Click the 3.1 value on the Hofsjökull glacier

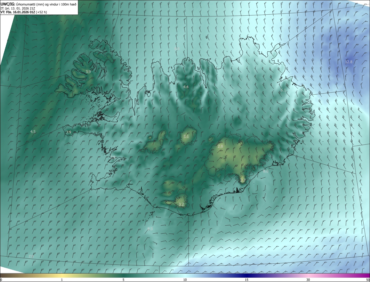pyautogui.click(x=186, y=136)
